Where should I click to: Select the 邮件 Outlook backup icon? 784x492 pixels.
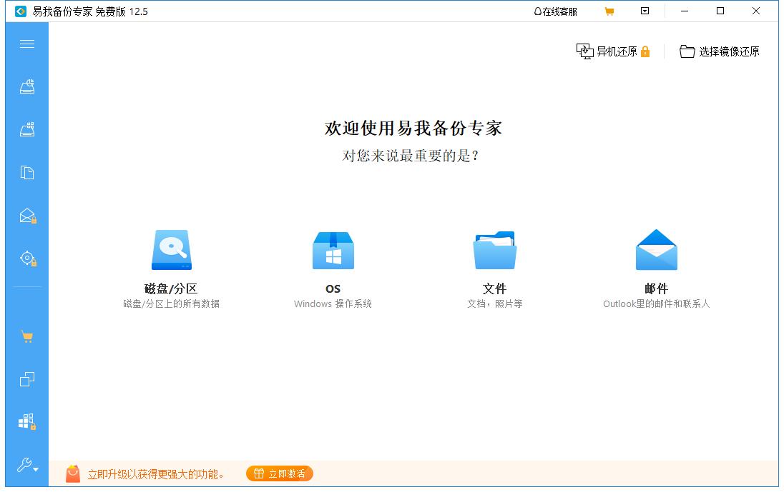[x=656, y=250]
